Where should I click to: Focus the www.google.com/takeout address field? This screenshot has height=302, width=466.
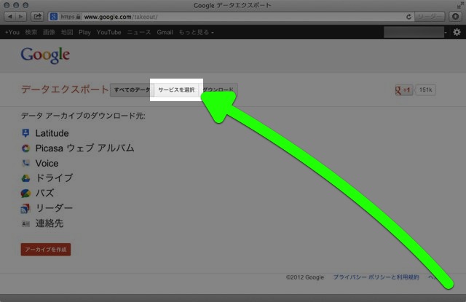click(x=232, y=17)
